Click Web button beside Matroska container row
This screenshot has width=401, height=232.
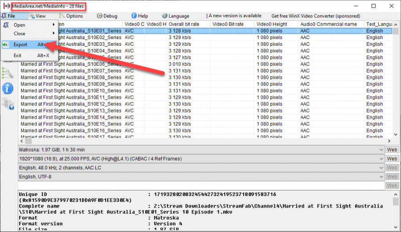point(392,150)
